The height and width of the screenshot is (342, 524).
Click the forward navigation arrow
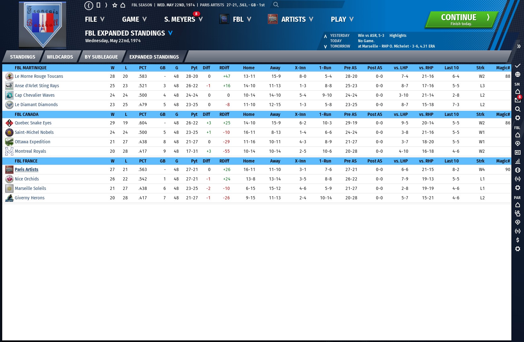tap(106, 5)
